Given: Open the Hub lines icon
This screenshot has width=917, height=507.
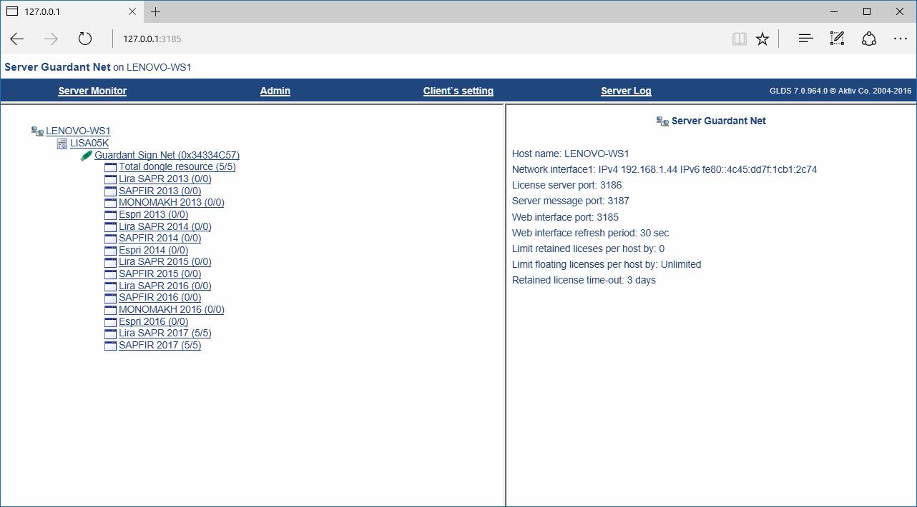Looking at the screenshot, I should [x=806, y=39].
